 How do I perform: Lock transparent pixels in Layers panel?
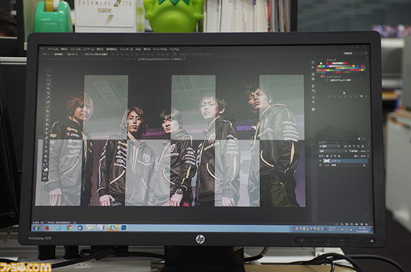tap(327, 156)
